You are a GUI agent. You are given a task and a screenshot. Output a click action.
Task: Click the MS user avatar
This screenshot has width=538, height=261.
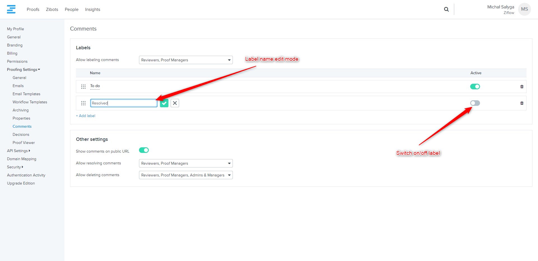pyautogui.click(x=524, y=9)
